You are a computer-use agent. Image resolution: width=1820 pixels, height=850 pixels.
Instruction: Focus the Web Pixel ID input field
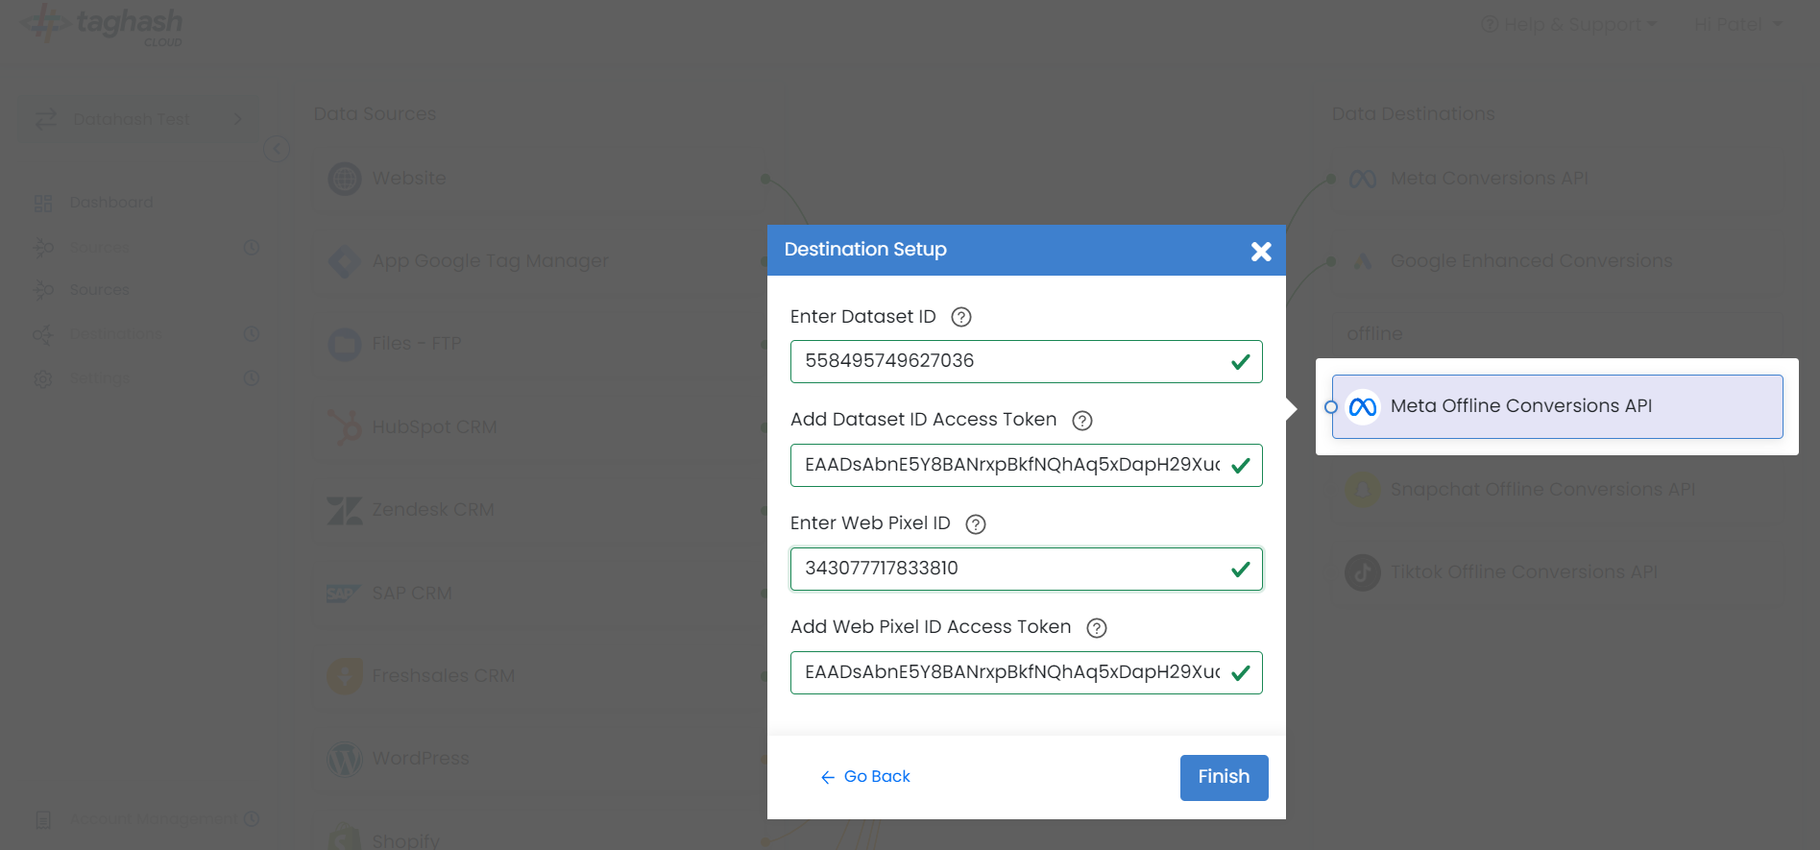click(x=1026, y=569)
